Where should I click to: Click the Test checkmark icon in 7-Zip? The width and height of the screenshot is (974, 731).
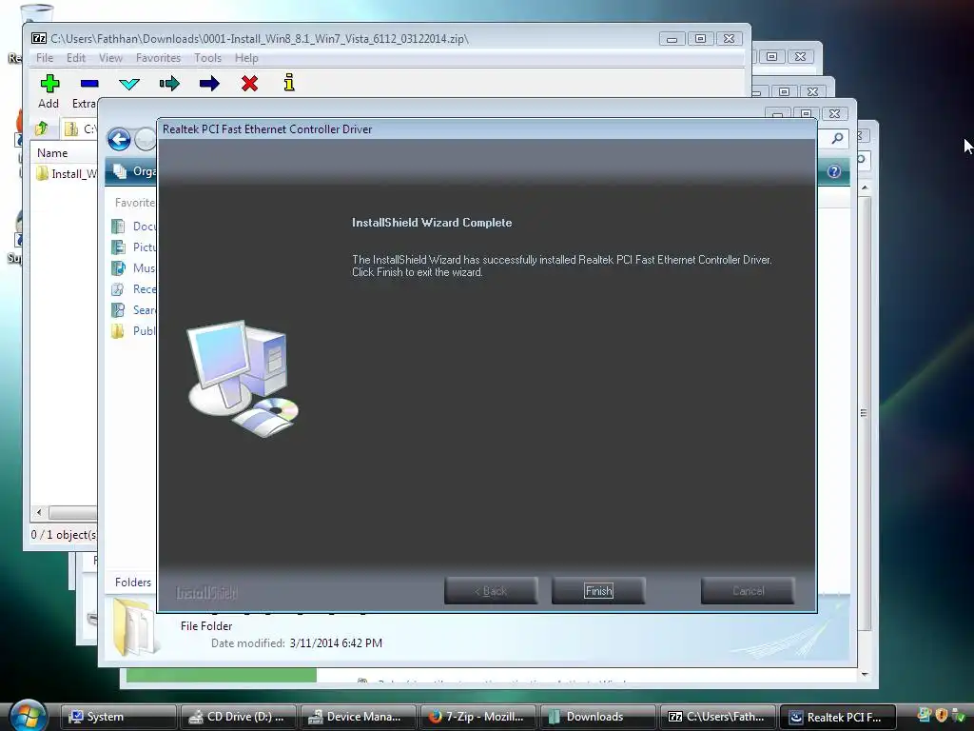pos(129,84)
